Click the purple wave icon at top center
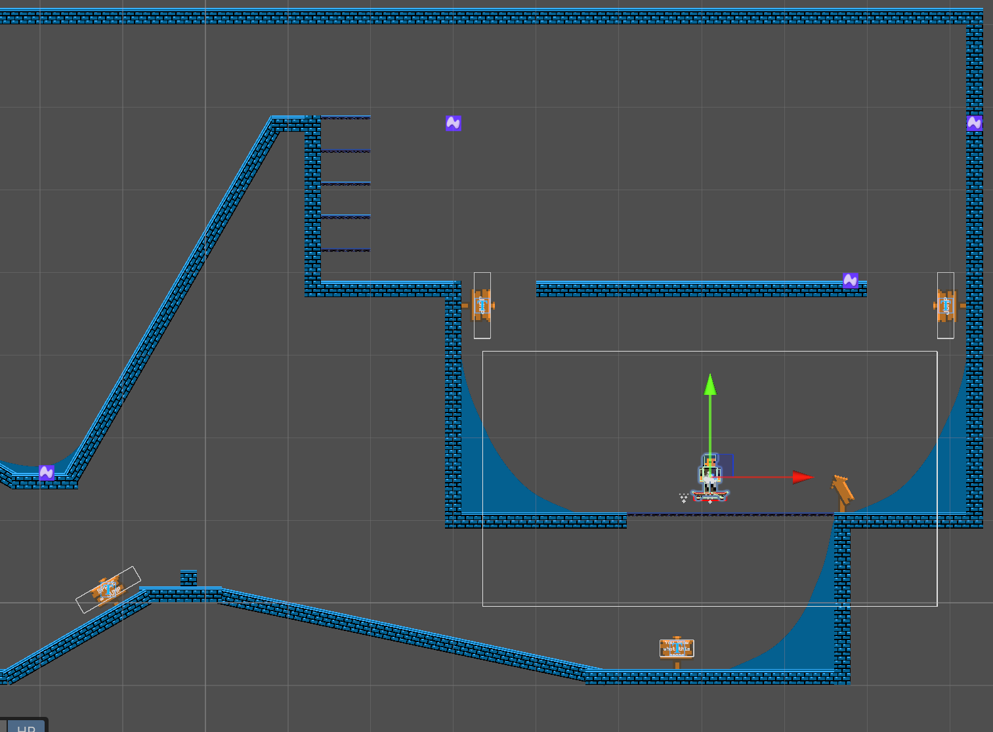Screen dimensions: 993x732 454,123
